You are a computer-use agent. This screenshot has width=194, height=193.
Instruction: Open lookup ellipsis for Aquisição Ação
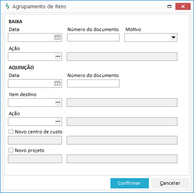58,121
